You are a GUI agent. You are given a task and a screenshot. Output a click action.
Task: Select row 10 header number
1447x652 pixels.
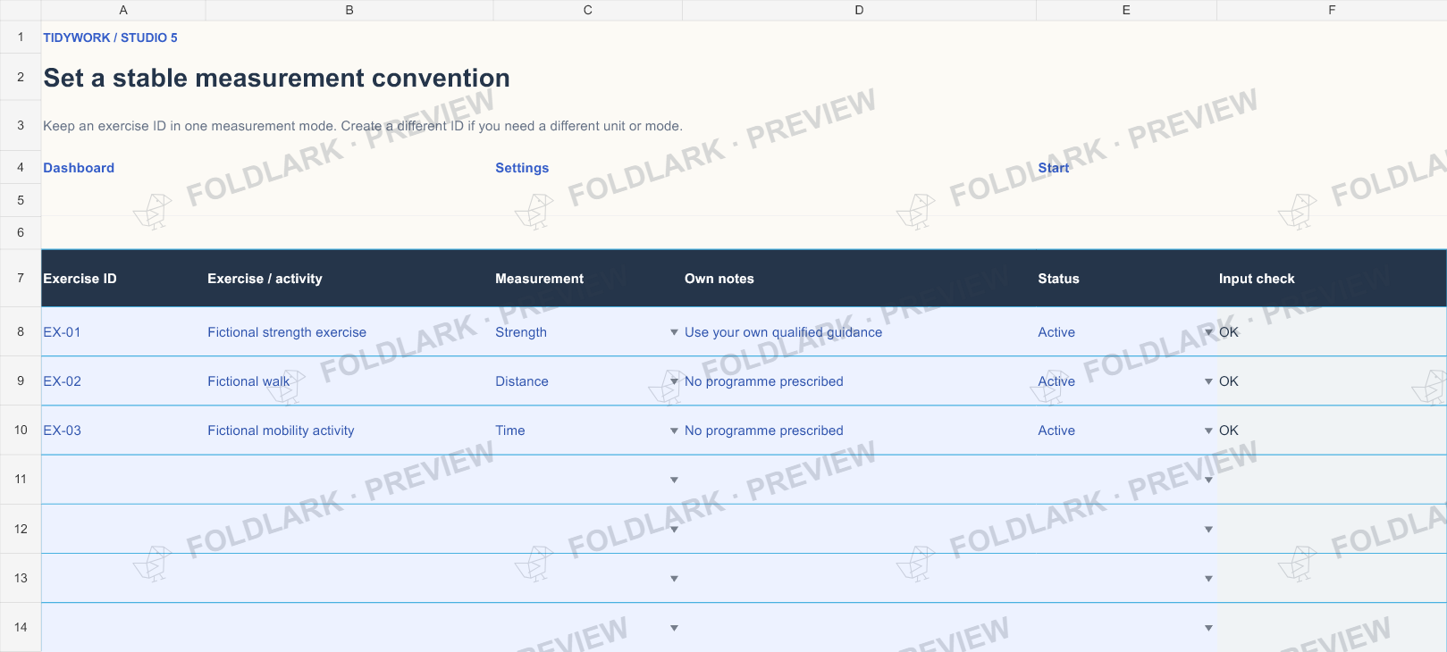coord(21,430)
